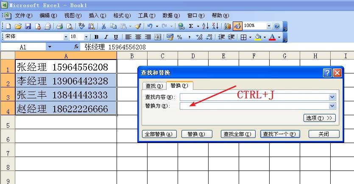Viewport: 354px width, 184px height.
Task: Apply currency style
Action: click(170, 37)
